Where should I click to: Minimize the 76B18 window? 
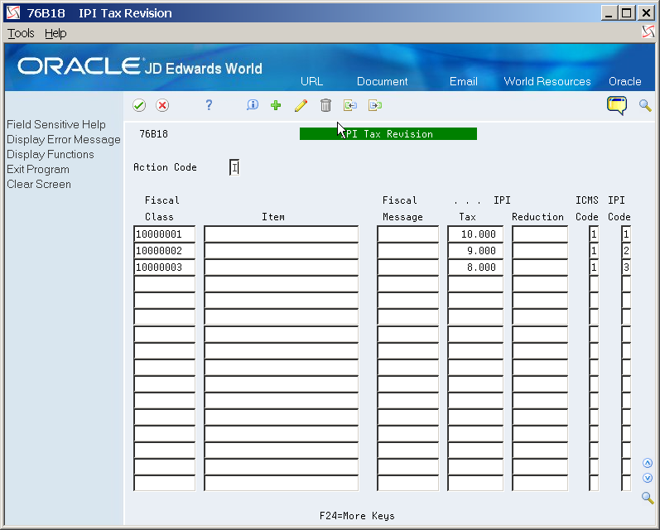(x=609, y=13)
